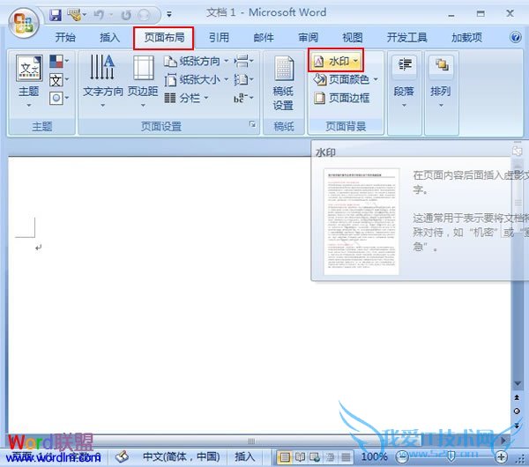This screenshot has height=467, width=529.
Task: Switch to Print Layout view
Action: point(285,457)
